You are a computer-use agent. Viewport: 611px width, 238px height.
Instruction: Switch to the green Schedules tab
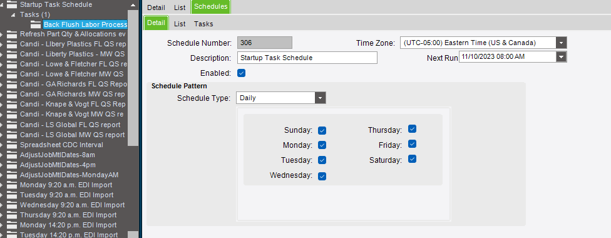pyautogui.click(x=211, y=7)
